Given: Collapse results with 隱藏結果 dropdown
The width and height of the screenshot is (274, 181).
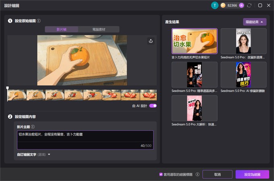Looking at the screenshot, I should pos(255,22).
